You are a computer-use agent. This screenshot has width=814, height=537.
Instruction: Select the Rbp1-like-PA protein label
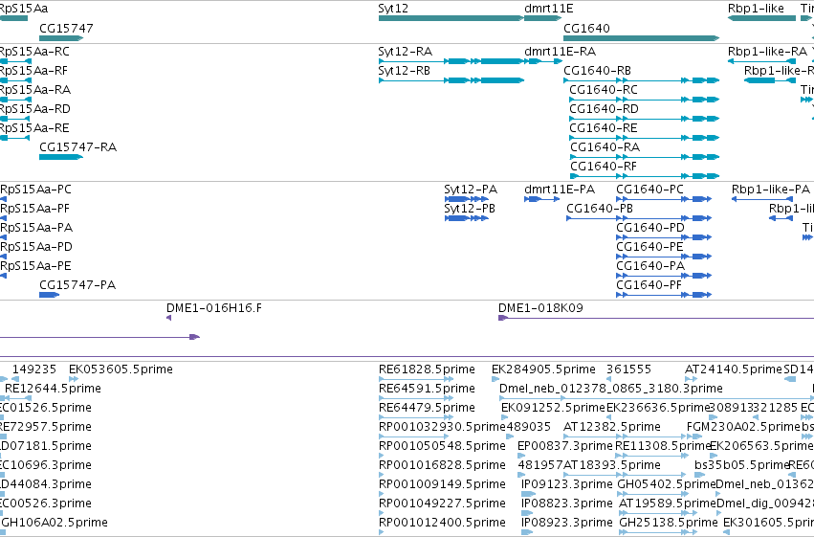pos(771,190)
